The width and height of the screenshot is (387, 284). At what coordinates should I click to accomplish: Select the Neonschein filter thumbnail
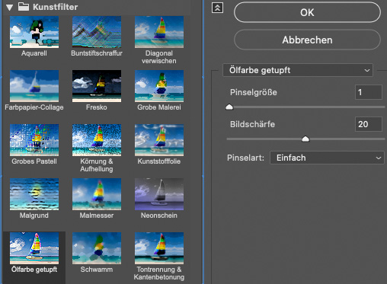(x=159, y=194)
